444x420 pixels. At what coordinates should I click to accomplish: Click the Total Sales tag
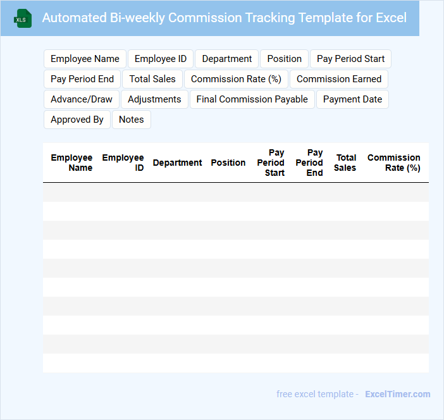coord(152,79)
